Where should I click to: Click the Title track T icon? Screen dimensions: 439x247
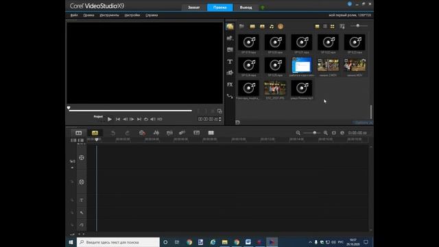coord(82,200)
